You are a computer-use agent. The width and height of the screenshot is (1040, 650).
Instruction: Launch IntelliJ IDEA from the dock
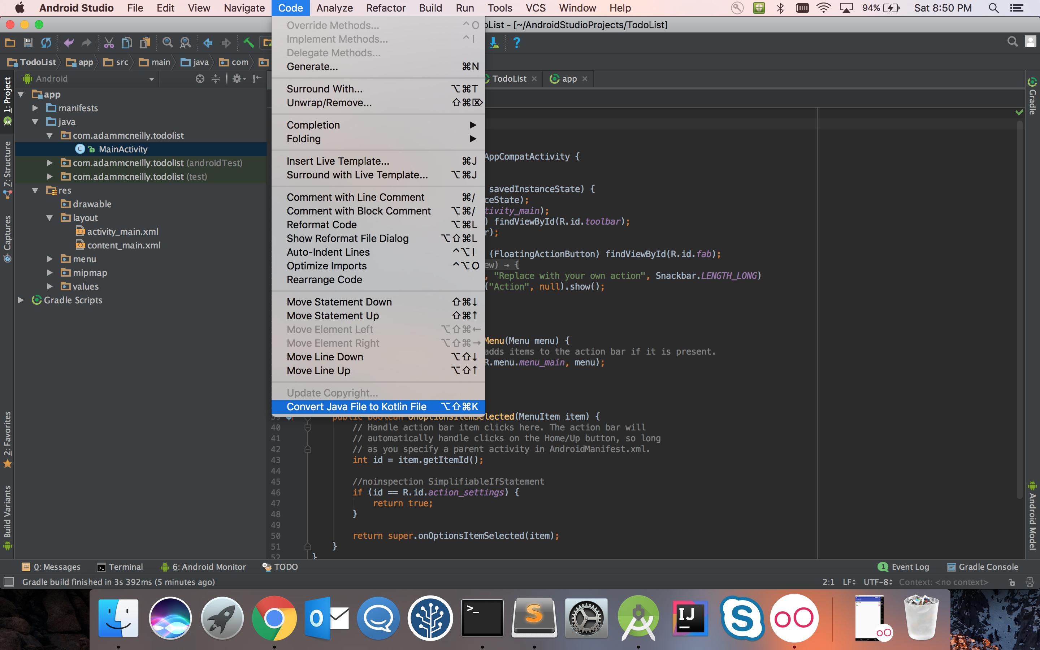[690, 618]
